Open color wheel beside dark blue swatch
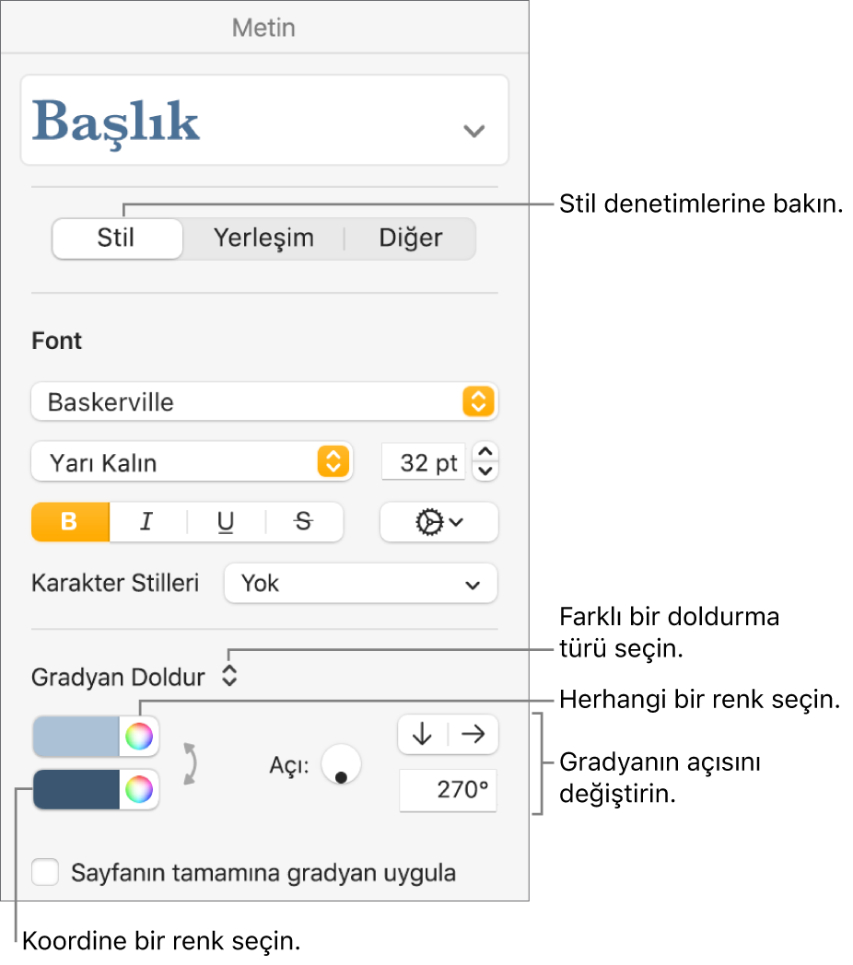853x965 pixels. [x=139, y=790]
